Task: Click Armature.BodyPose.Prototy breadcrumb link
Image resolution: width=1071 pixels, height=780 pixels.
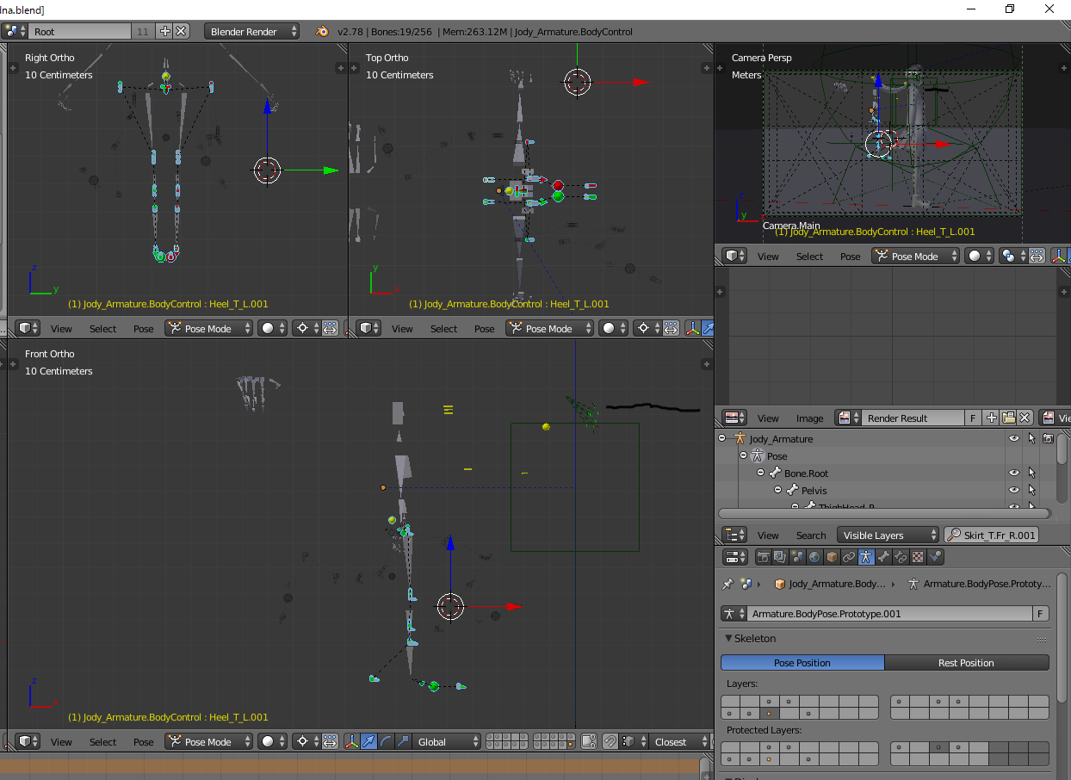Action: [x=980, y=584]
